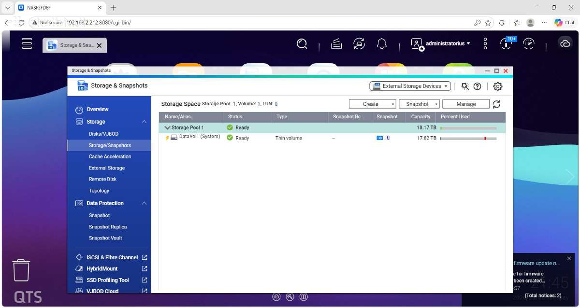Viewport: 580px width, 308px height.
Task: Click the browser address bar URL
Action: [x=99, y=23]
